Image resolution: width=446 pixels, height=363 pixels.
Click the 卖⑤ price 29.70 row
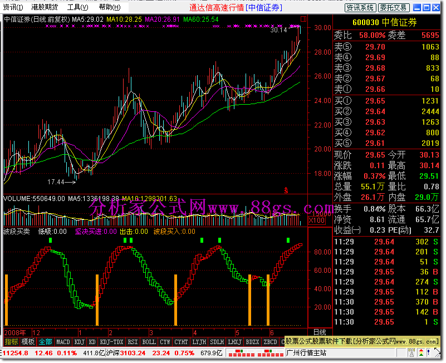[387, 47]
